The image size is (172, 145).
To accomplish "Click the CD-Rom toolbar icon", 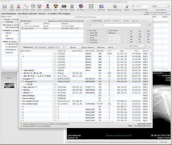I will tap(26, 6).
